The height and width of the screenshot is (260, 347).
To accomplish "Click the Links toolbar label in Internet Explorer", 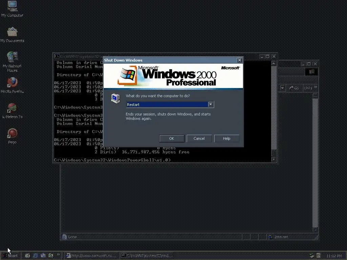I will [x=308, y=88].
